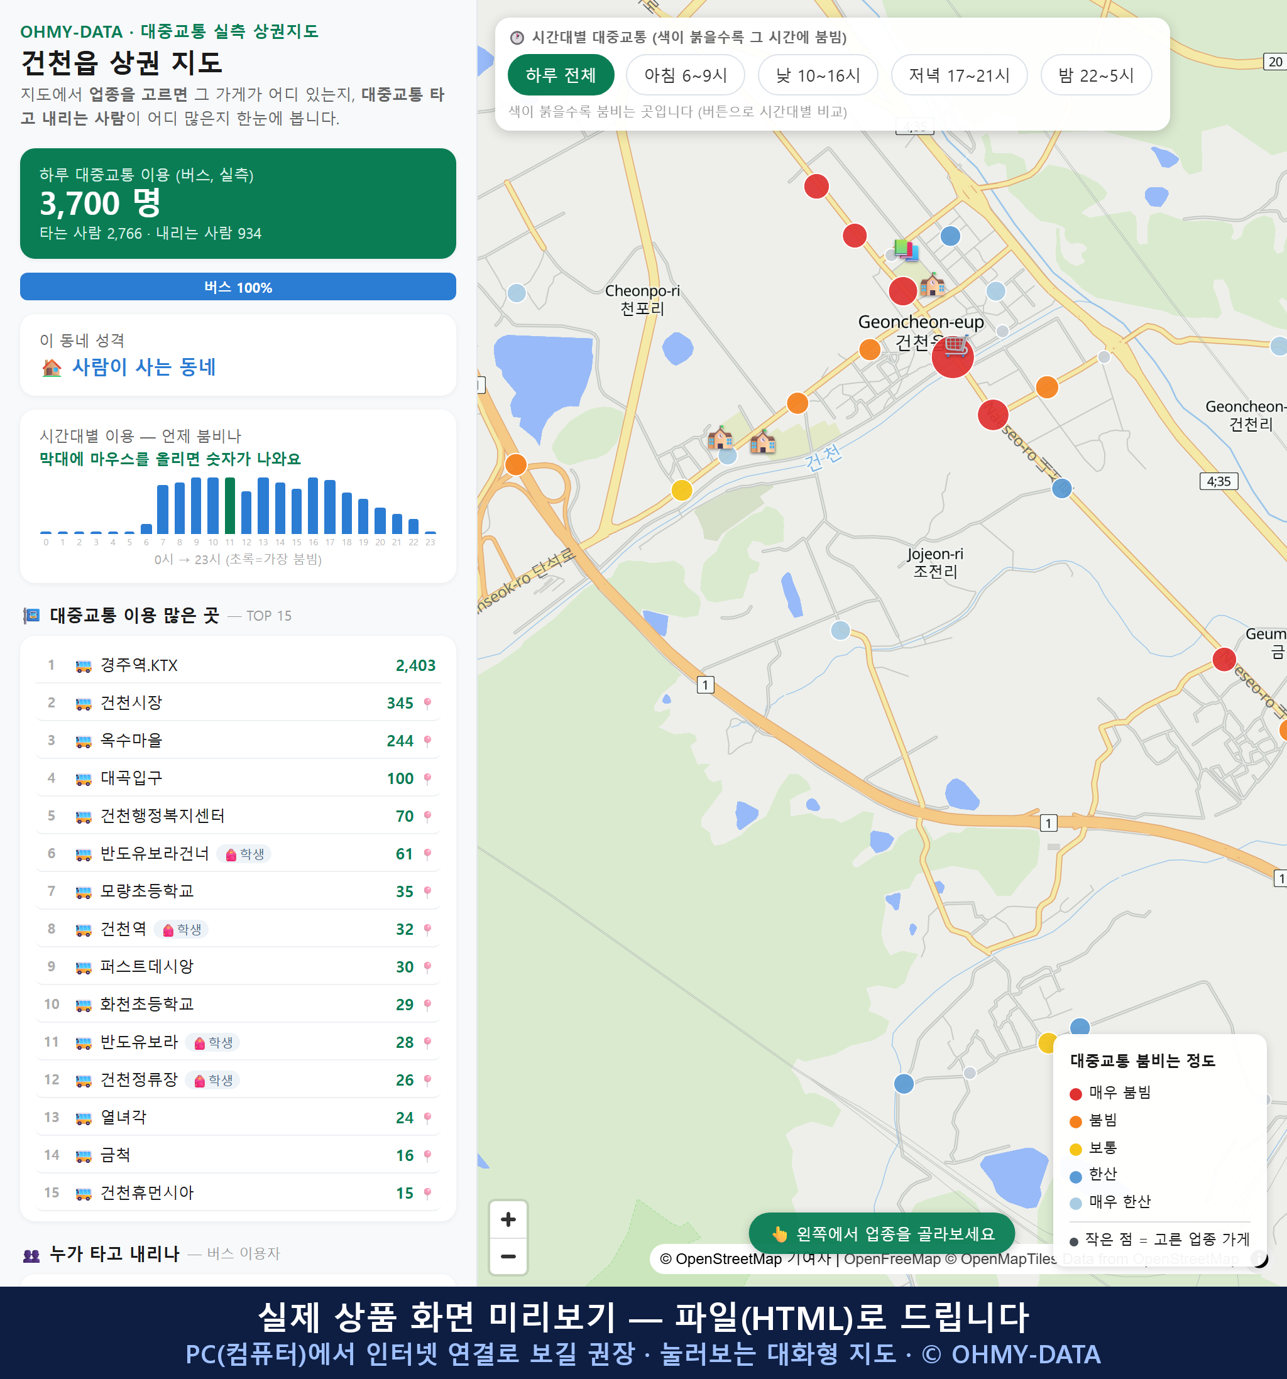Choose the 낮 10~16시 time filter
1287x1379 pixels.
(818, 75)
